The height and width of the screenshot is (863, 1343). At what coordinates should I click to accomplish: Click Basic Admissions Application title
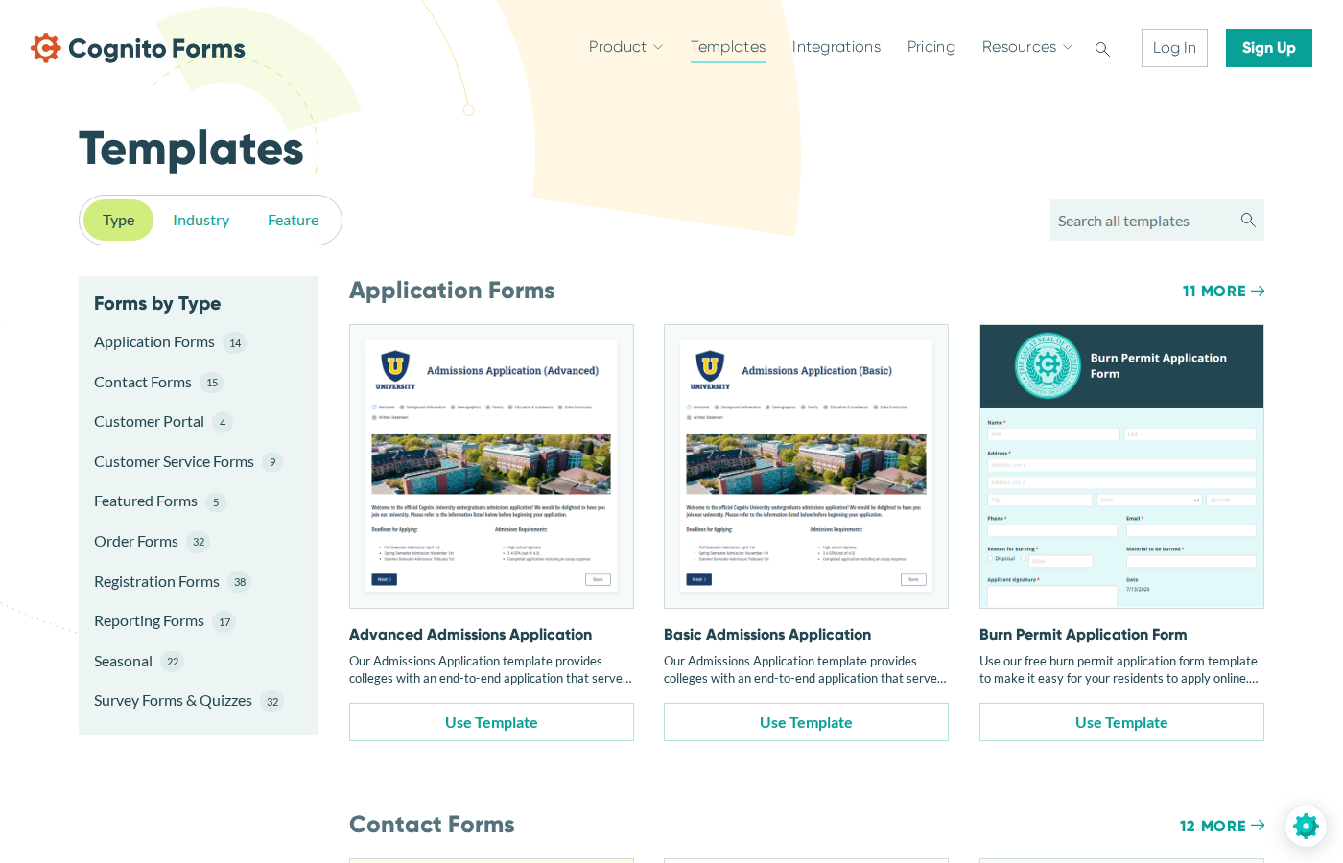click(x=767, y=635)
